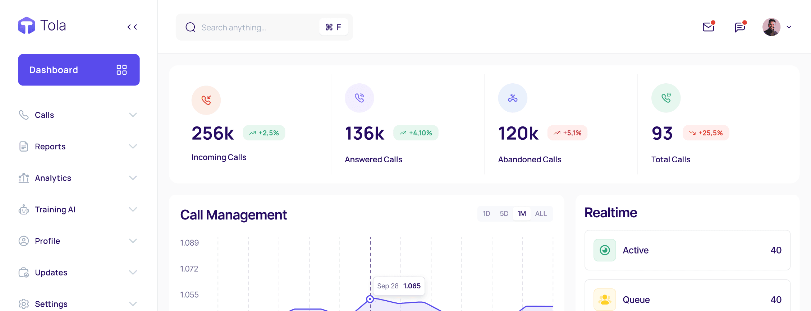811x311 pixels.
Task: Click the 256k incoming calls value
Action: [x=213, y=133]
